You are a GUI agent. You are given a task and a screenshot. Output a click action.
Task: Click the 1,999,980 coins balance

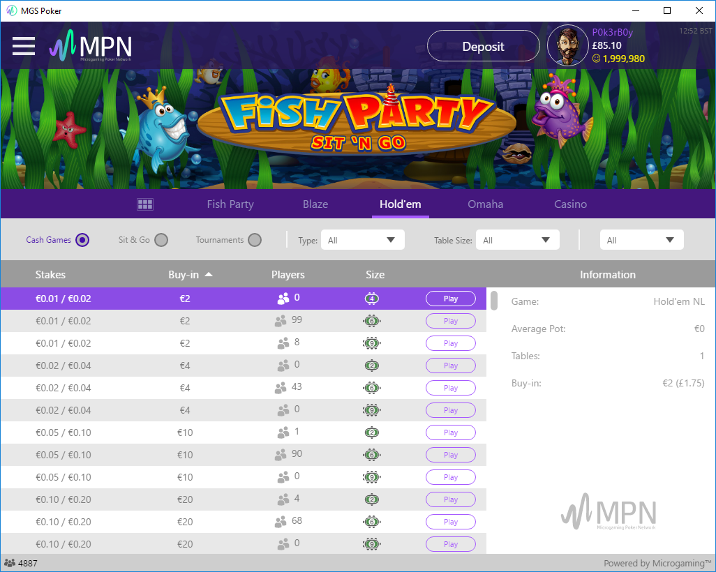coord(623,59)
